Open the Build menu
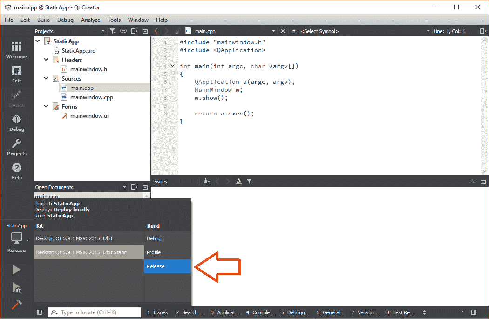Viewport: 489px width, 319px height. click(43, 20)
